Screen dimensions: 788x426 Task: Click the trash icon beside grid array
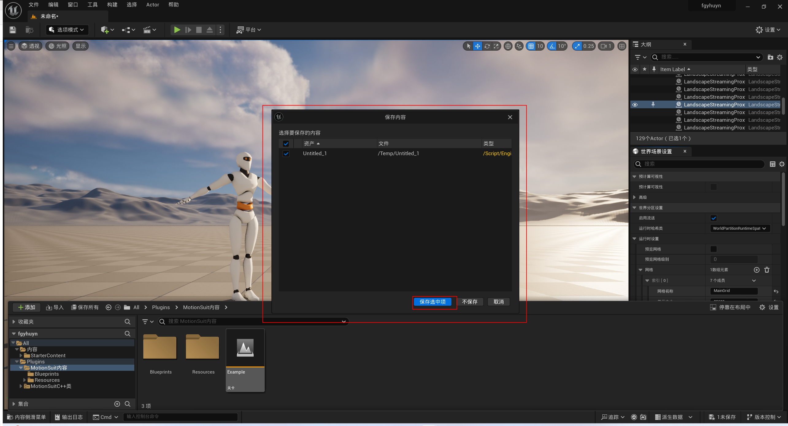[x=767, y=270]
